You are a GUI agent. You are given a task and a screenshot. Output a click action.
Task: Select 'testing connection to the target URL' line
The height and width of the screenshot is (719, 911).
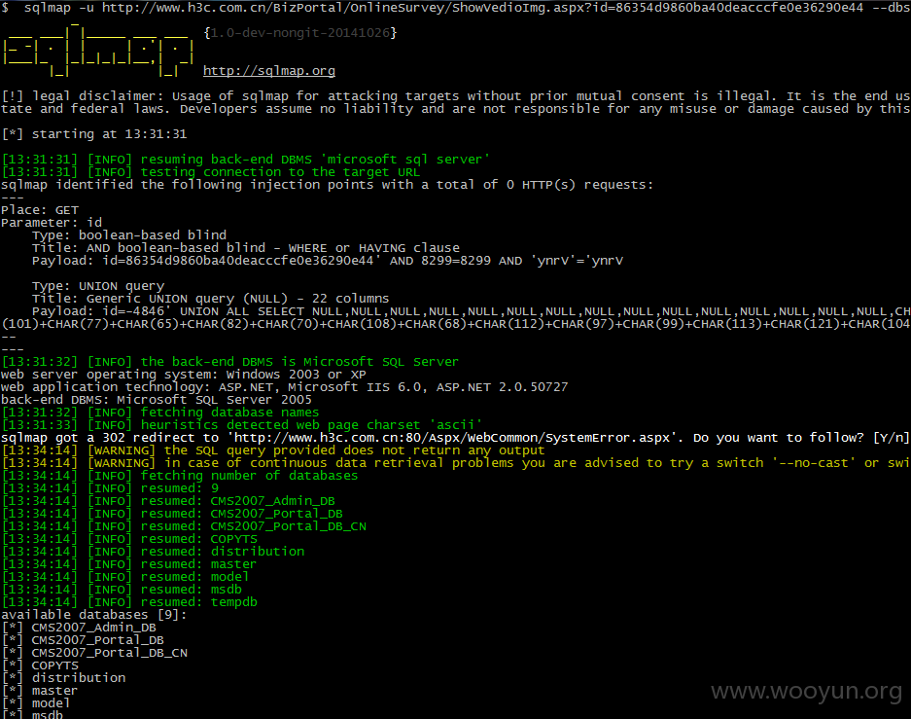[211, 172]
